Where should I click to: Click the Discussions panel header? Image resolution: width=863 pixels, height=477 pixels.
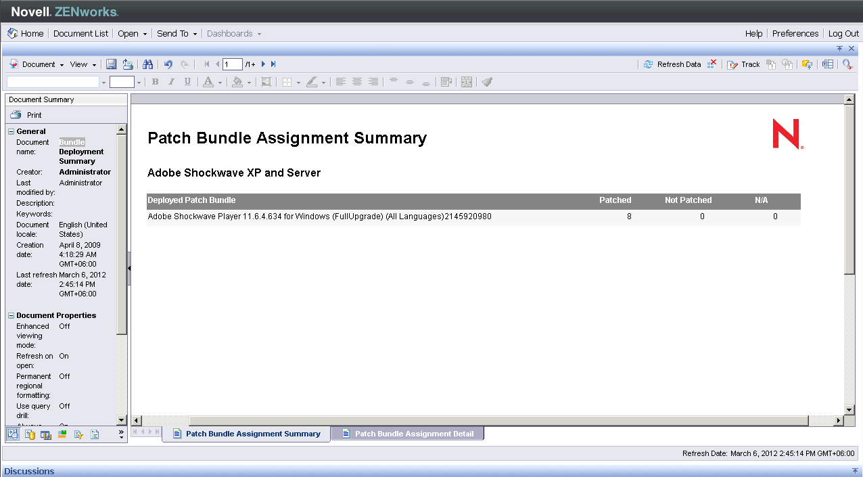click(x=431, y=471)
